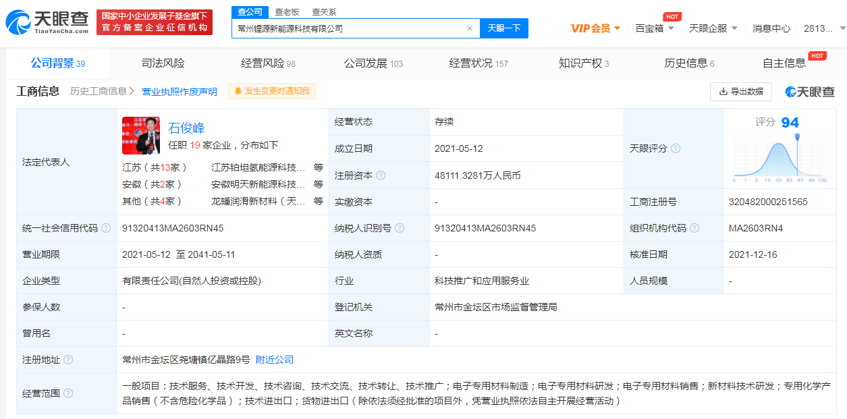Click the 工商注册号 value 320482000251565
This screenshot has height=419, width=847.
coord(768,202)
